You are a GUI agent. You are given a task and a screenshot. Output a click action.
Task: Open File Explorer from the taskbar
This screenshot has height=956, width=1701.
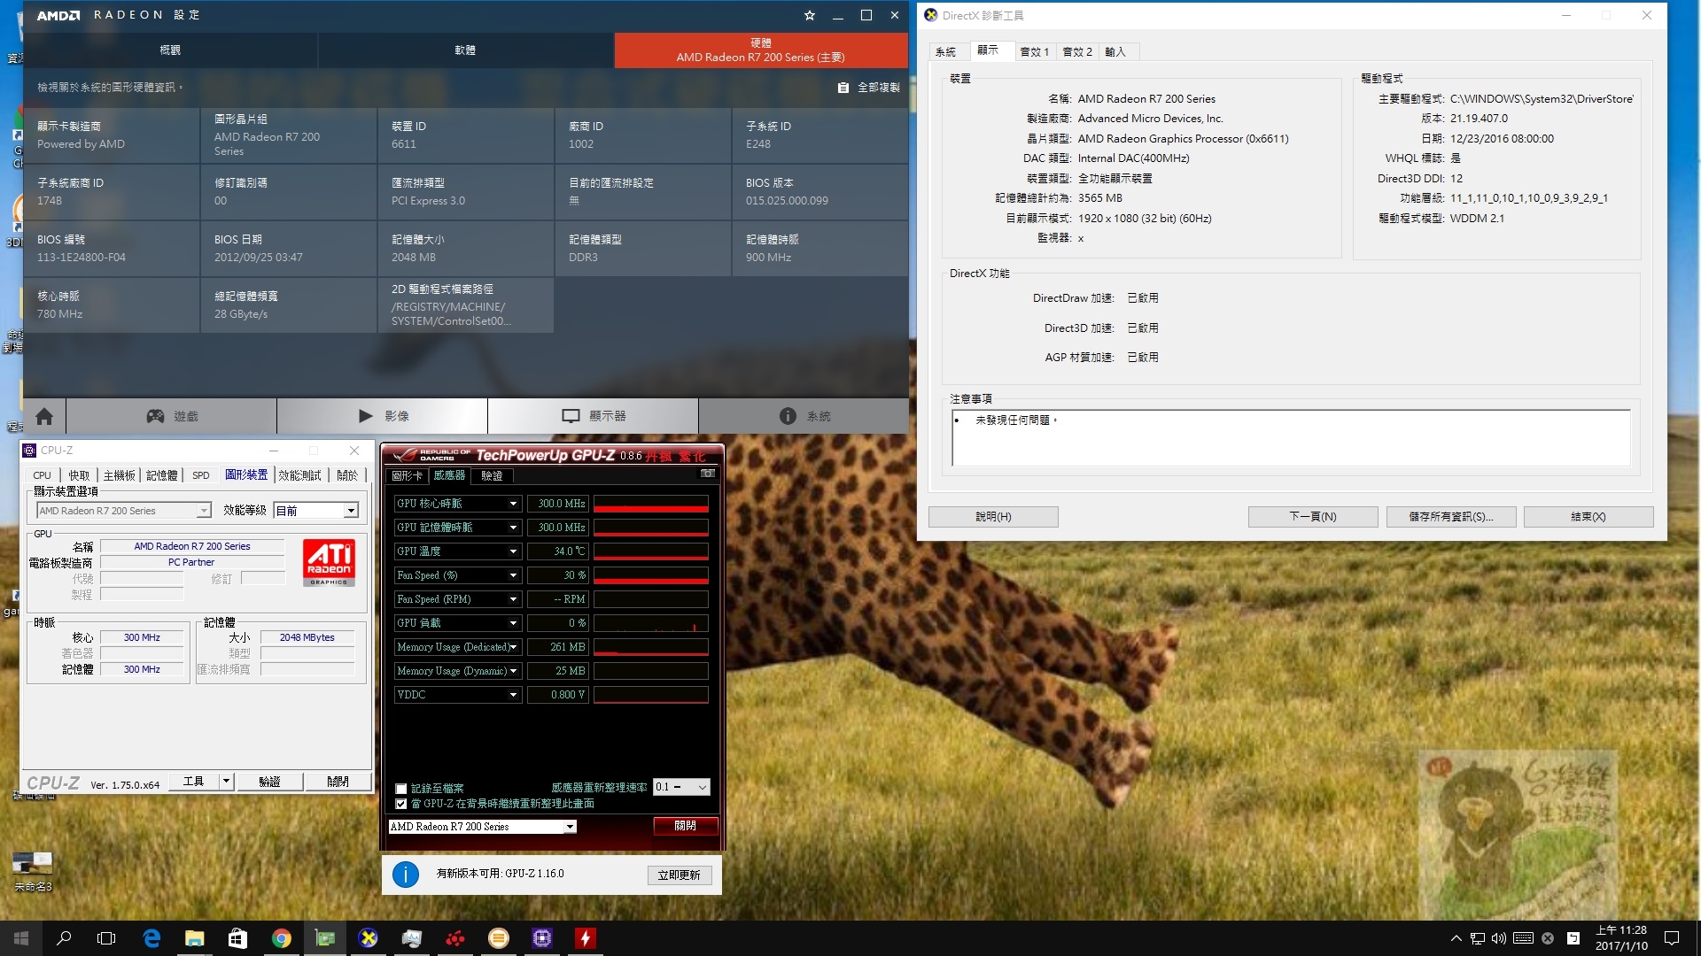pos(195,938)
